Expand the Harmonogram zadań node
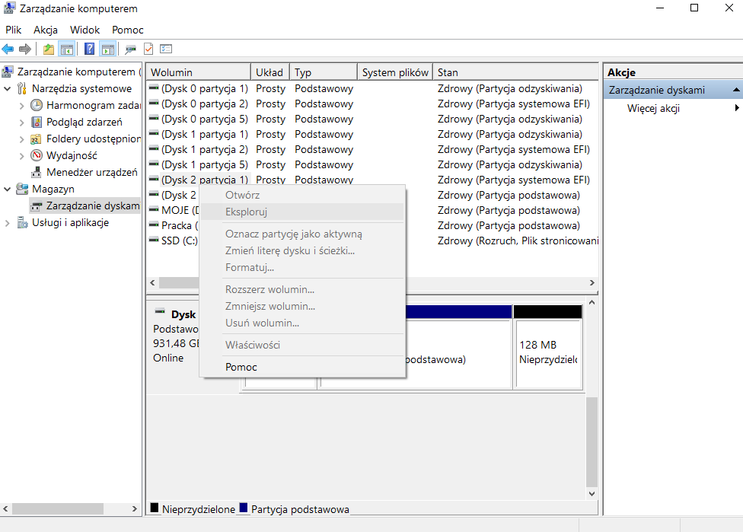Screen dimensions: 743x532 coord(21,106)
